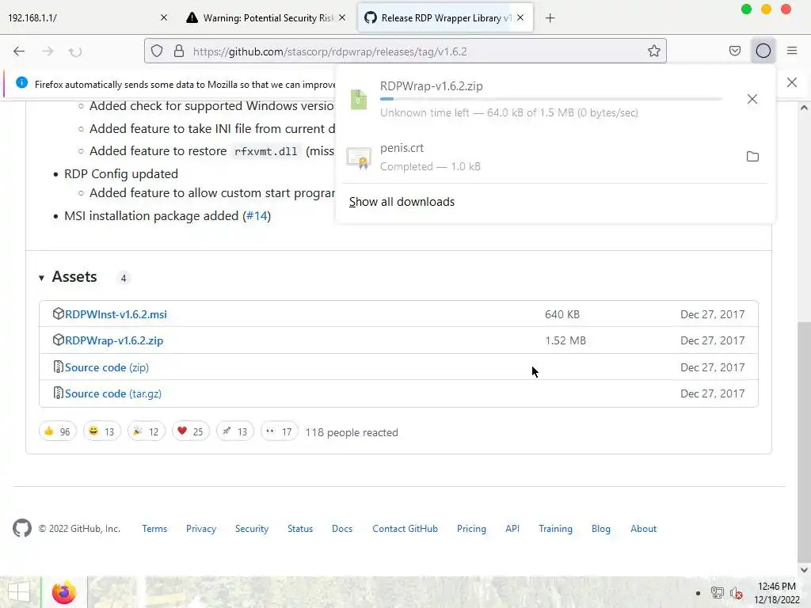Open tracking protection shield icon

(157, 51)
